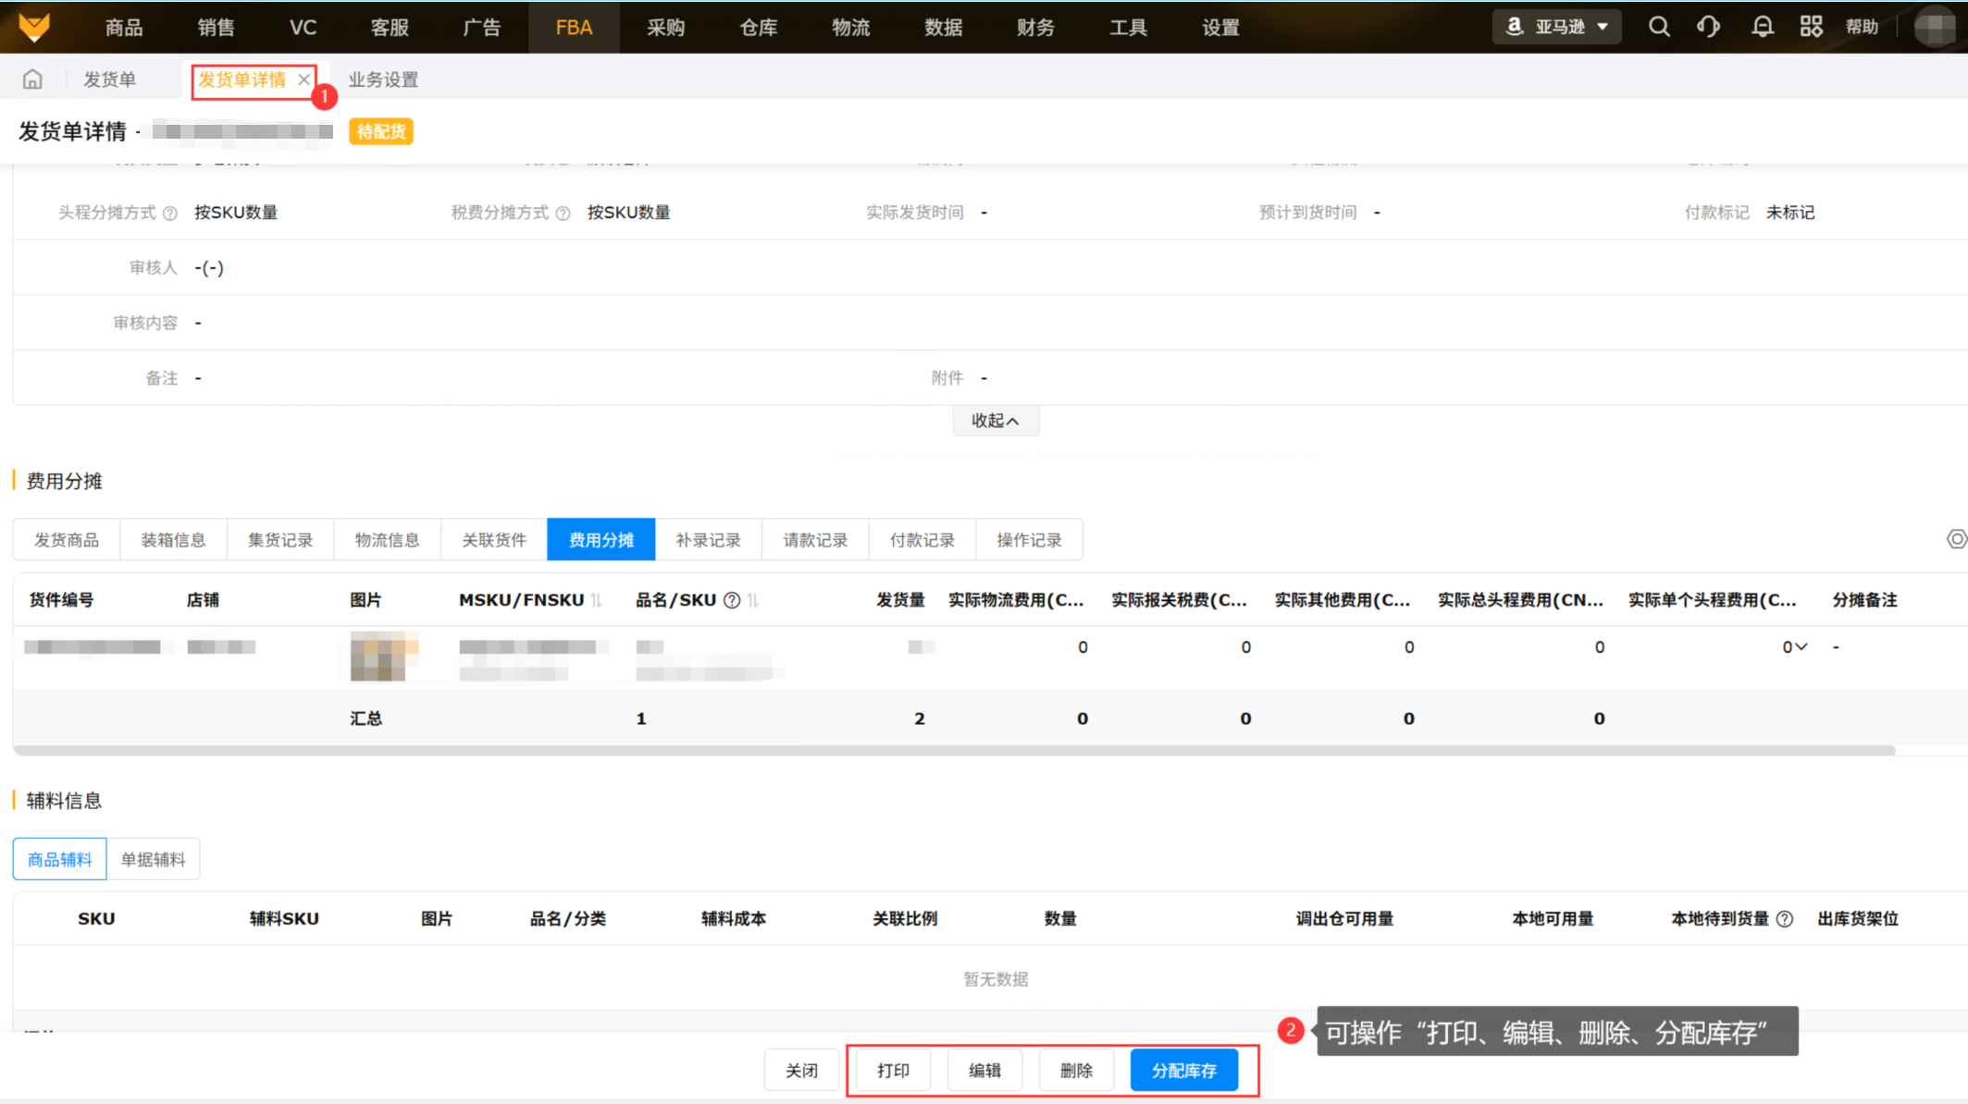
Task: Open the search magnifier icon
Action: tap(1659, 27)
